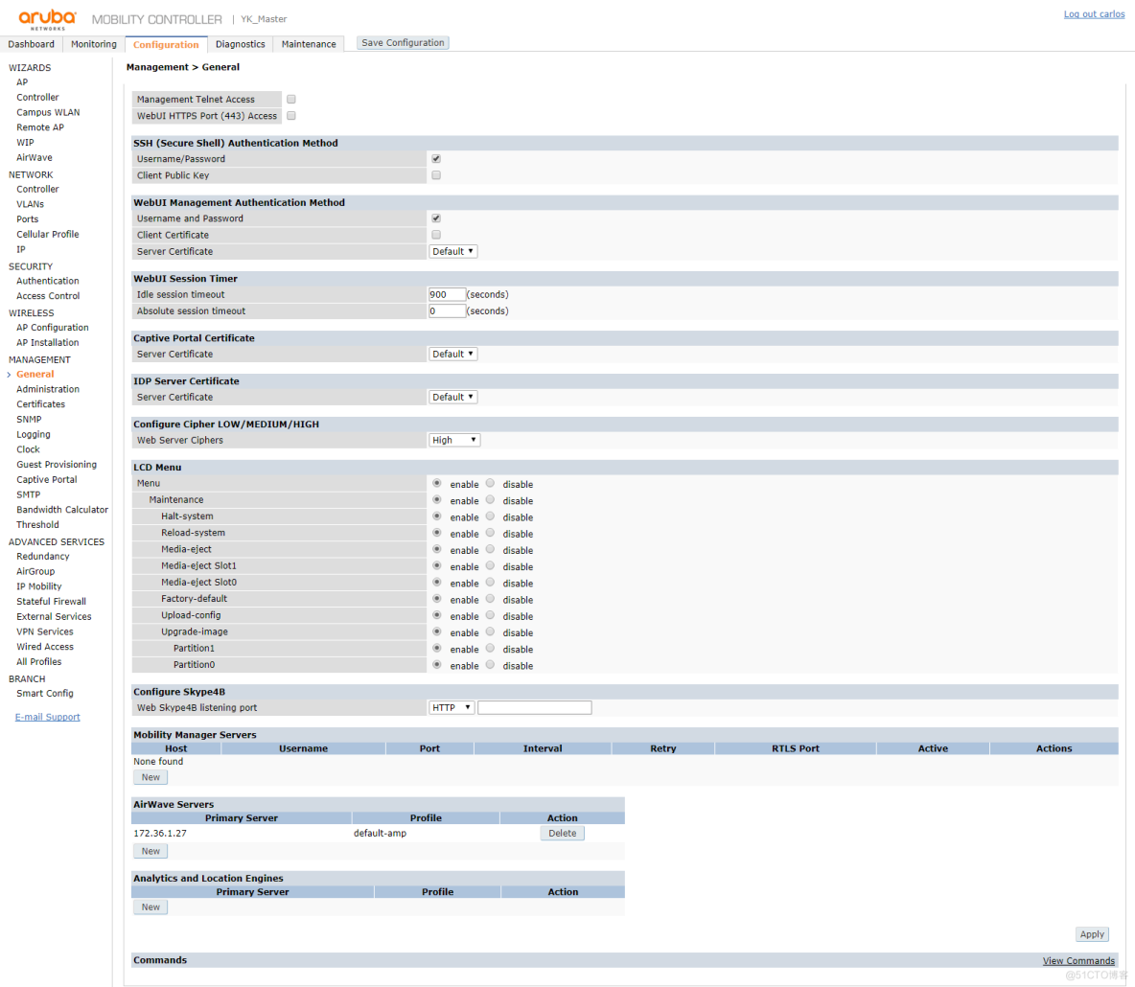Select disable for Halt-system

[490, 516]
